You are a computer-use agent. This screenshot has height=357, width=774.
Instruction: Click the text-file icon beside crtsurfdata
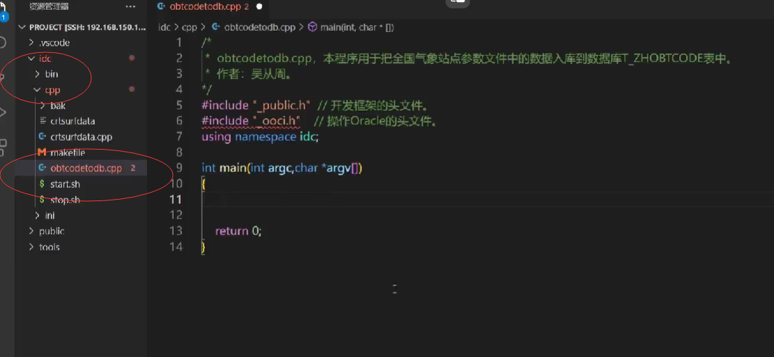coord(43,121)
